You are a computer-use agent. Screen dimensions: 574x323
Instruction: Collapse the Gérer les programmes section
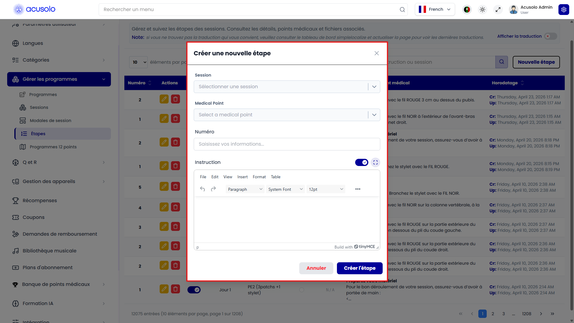pyautogui.click(x=59, y=79)
